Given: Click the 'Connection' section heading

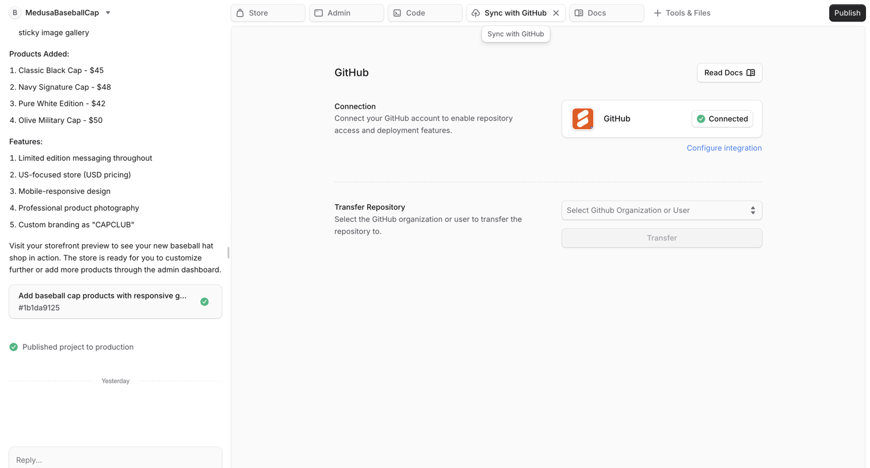Looking at the screenshot, I should (355, 106).
